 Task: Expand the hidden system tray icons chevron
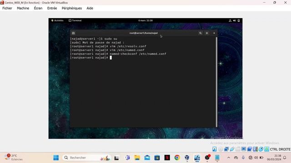pos(229,158)
